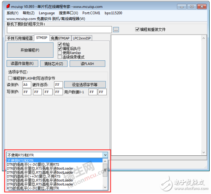Toggle 编程前重装文件 checkbox
211x194 pixels.
coord(138,30)
